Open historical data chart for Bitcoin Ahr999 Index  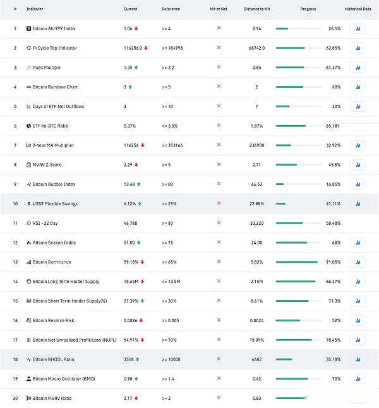(358, 28)
